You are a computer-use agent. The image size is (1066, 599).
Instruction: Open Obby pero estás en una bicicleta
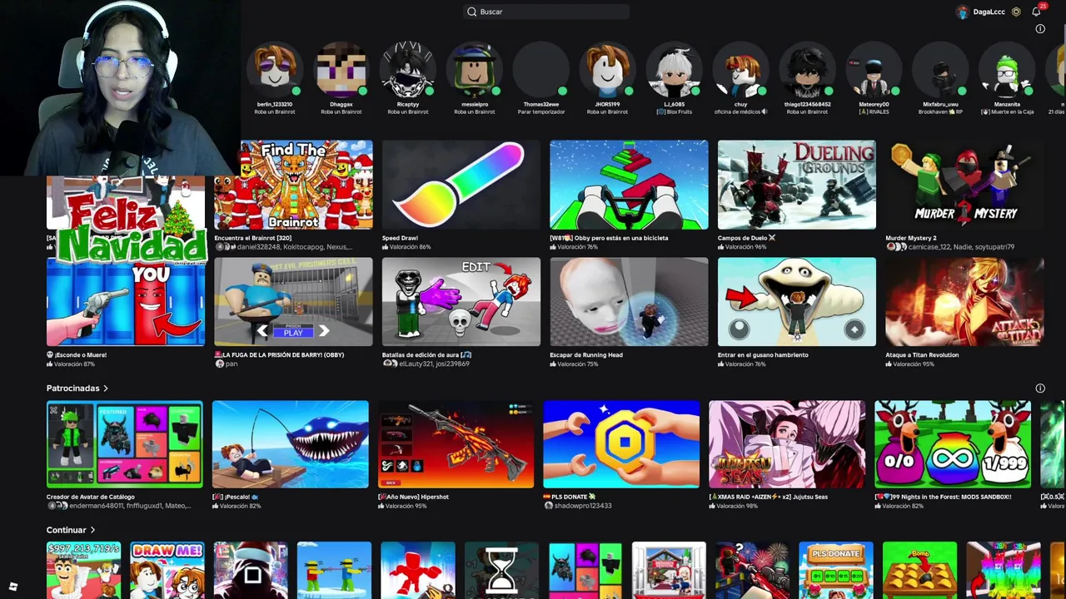629,185
